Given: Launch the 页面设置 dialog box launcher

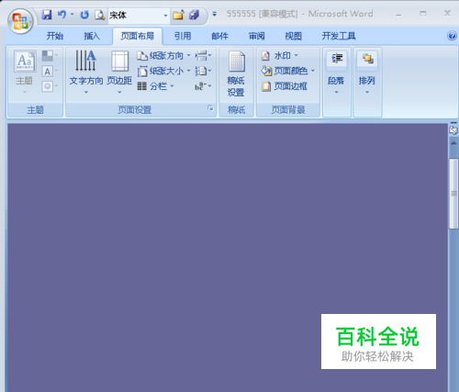Looking at the screenshot, I should coord(210,108).
